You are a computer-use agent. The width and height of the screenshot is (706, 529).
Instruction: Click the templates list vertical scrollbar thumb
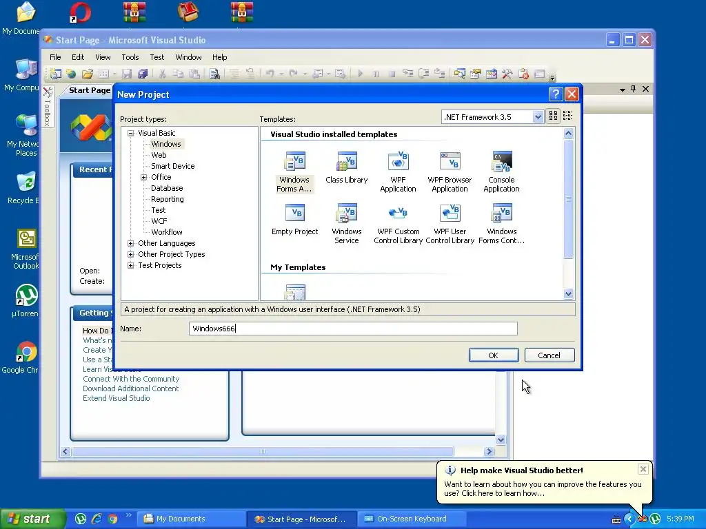[568, 199]
